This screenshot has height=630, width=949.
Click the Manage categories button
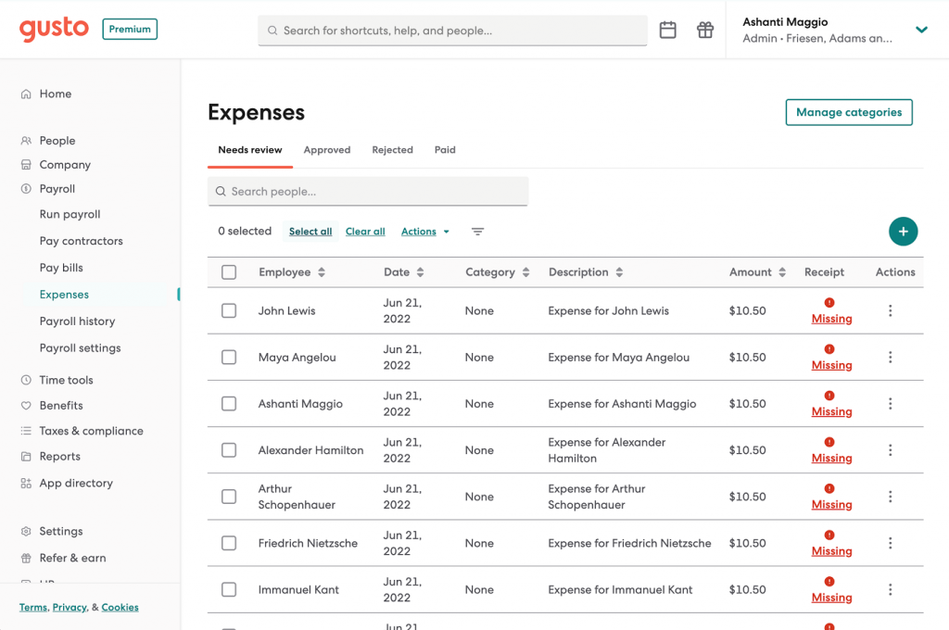[849, 112]
